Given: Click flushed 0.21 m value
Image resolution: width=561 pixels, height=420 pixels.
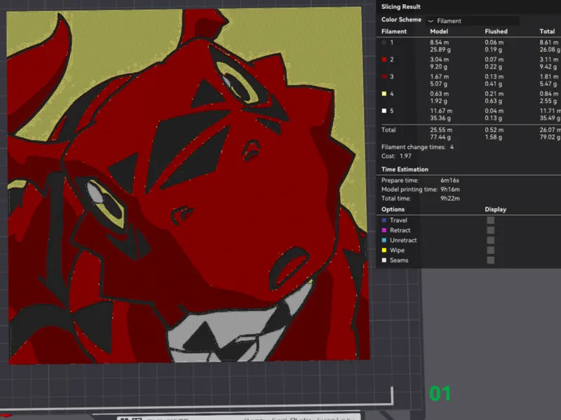Looking at the screenshot, I should (x=494, y=94).
